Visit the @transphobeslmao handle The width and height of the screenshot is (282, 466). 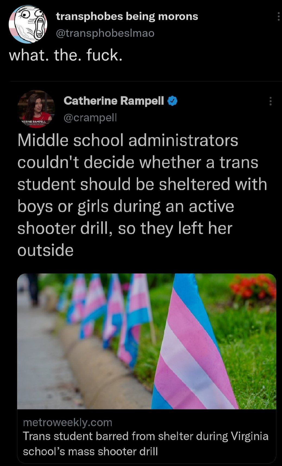tap(105, 33)
